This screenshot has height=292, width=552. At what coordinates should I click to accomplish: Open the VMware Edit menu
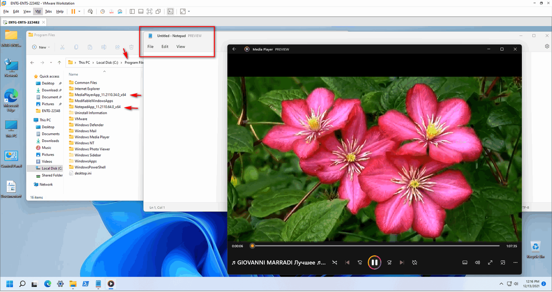pyautogui.click(x=16, y=11)
